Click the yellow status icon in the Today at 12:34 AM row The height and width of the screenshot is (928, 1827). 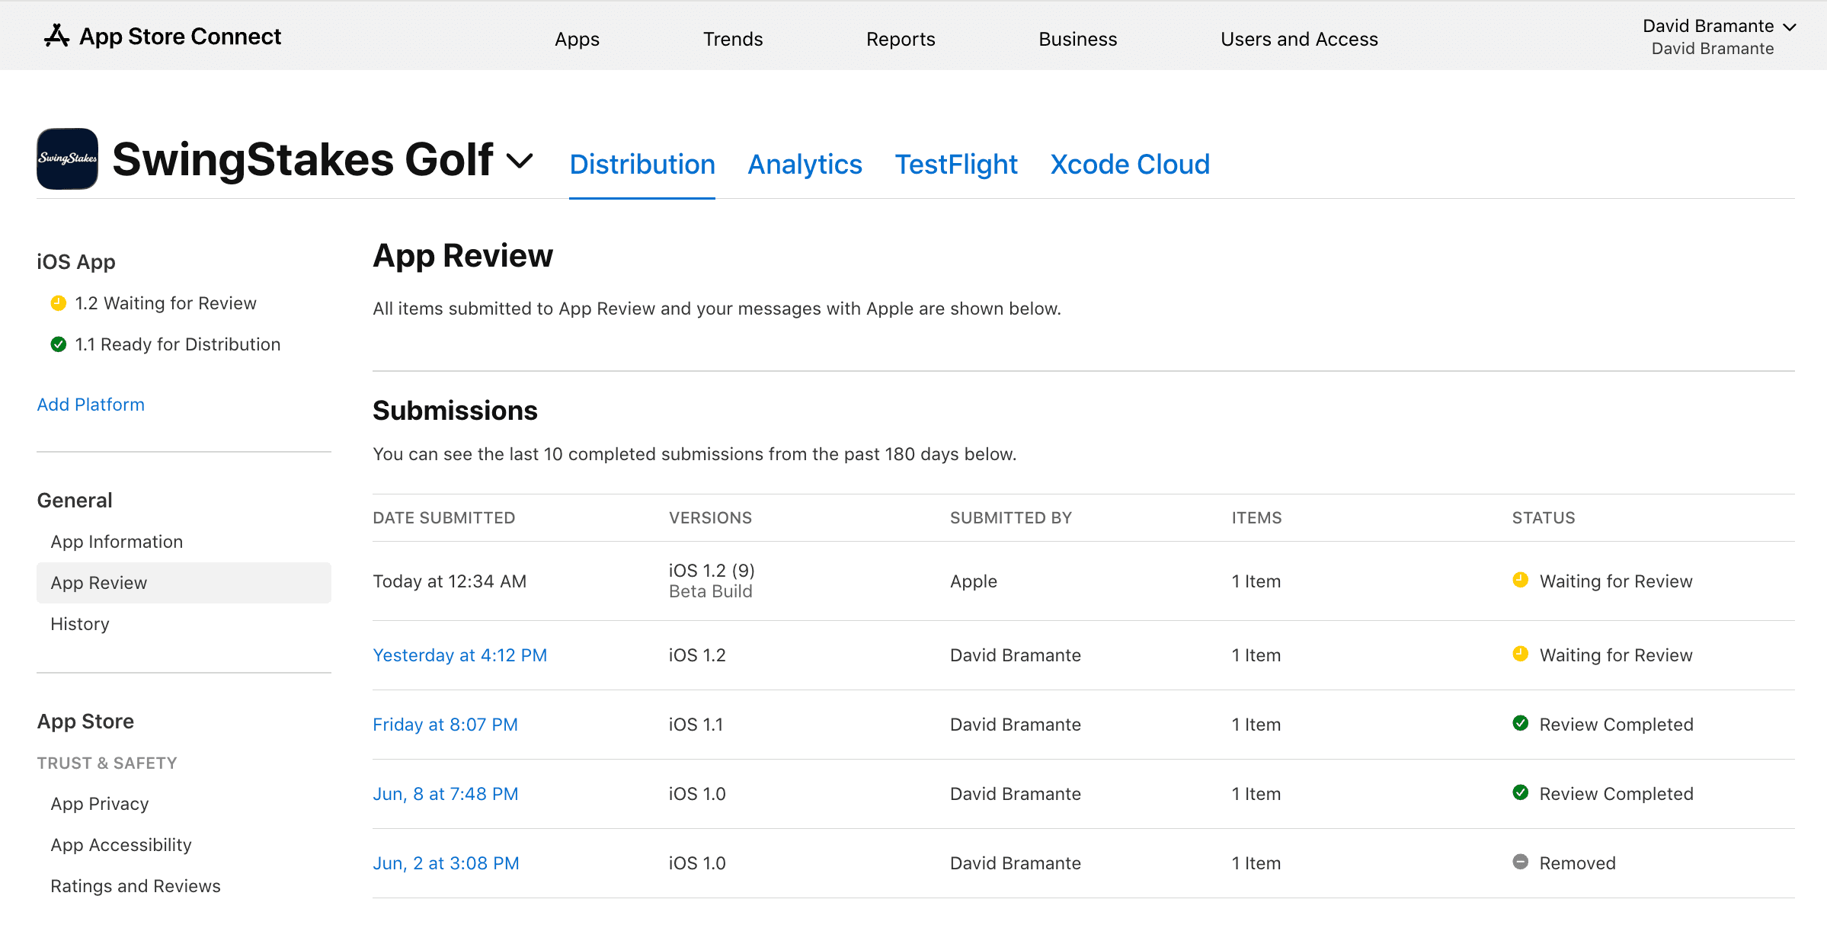click(x=1520, y=581)
